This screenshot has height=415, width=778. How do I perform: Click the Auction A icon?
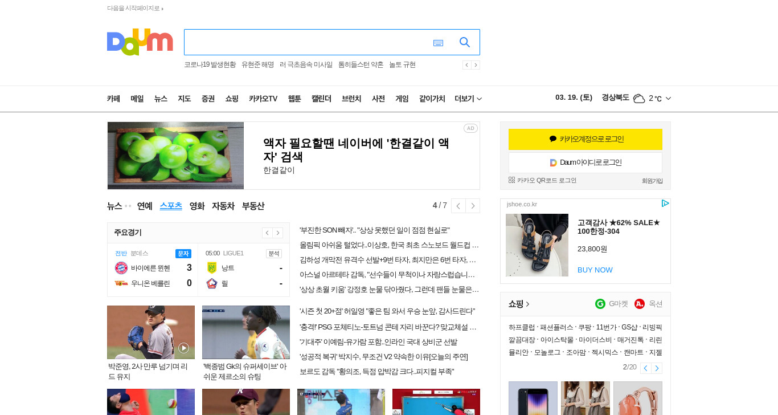[640, 304]
